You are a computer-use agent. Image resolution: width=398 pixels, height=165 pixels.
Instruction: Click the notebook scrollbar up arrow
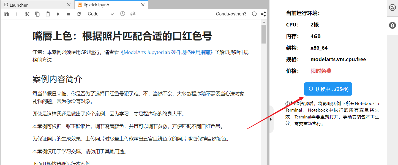coord(264,22)
